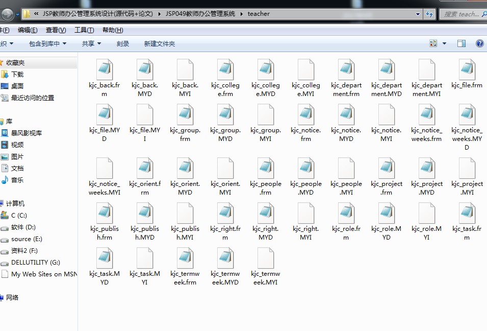Screen dimensions: 487x331
Task: Open the 帮助(H) menu
Action: click(x=113, y=30)
